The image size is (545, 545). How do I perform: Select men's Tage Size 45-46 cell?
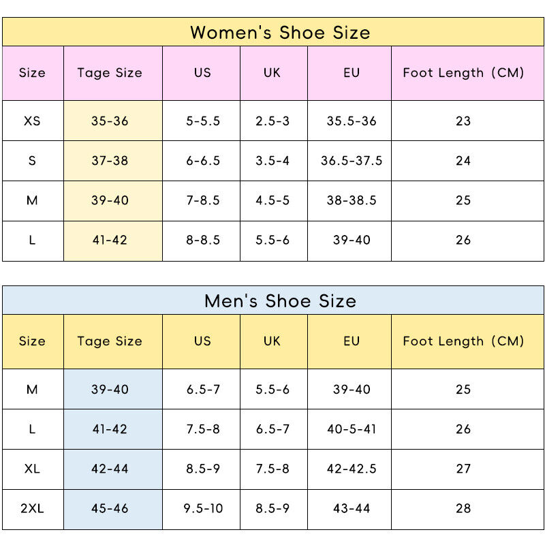coord(113,510)
